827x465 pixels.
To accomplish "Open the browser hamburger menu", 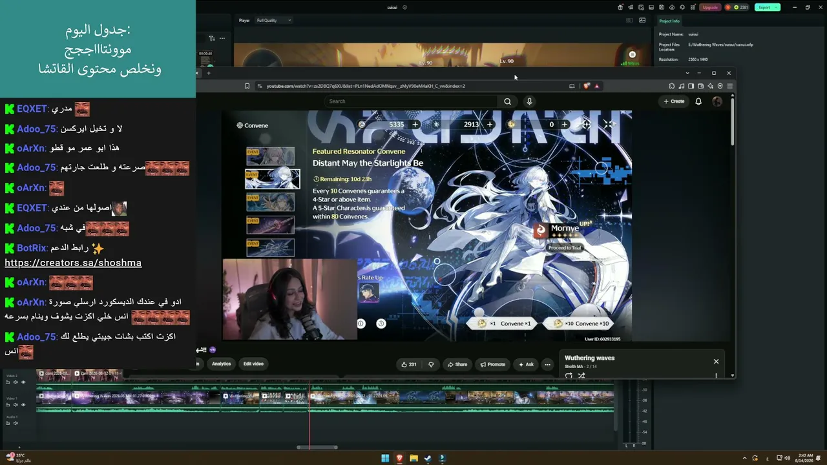I will 730,86.
